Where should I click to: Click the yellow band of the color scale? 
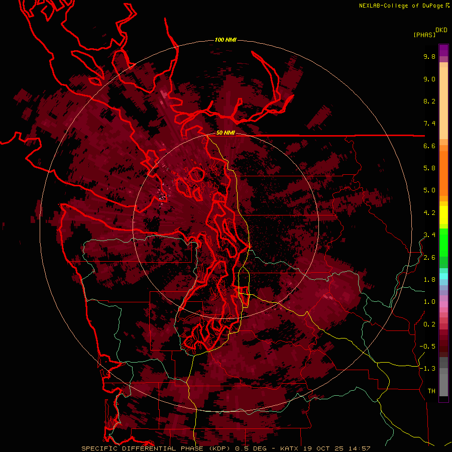(x=443, y=215)
